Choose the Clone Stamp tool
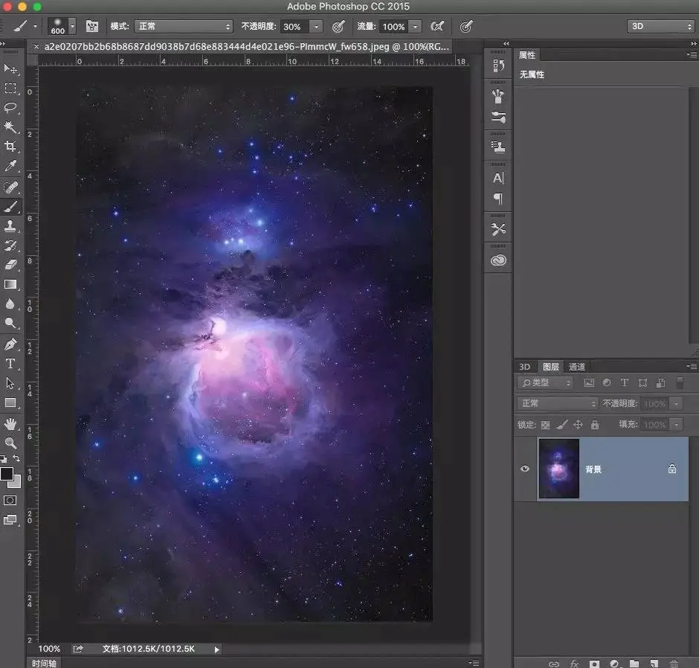Viewport: 699px width, 668px height. click(10, 225)
